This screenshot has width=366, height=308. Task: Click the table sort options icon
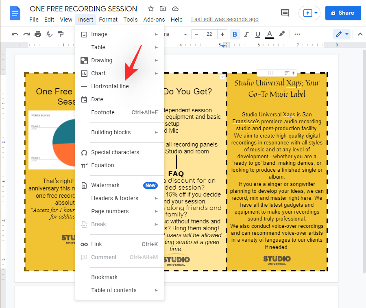point(287,73)
